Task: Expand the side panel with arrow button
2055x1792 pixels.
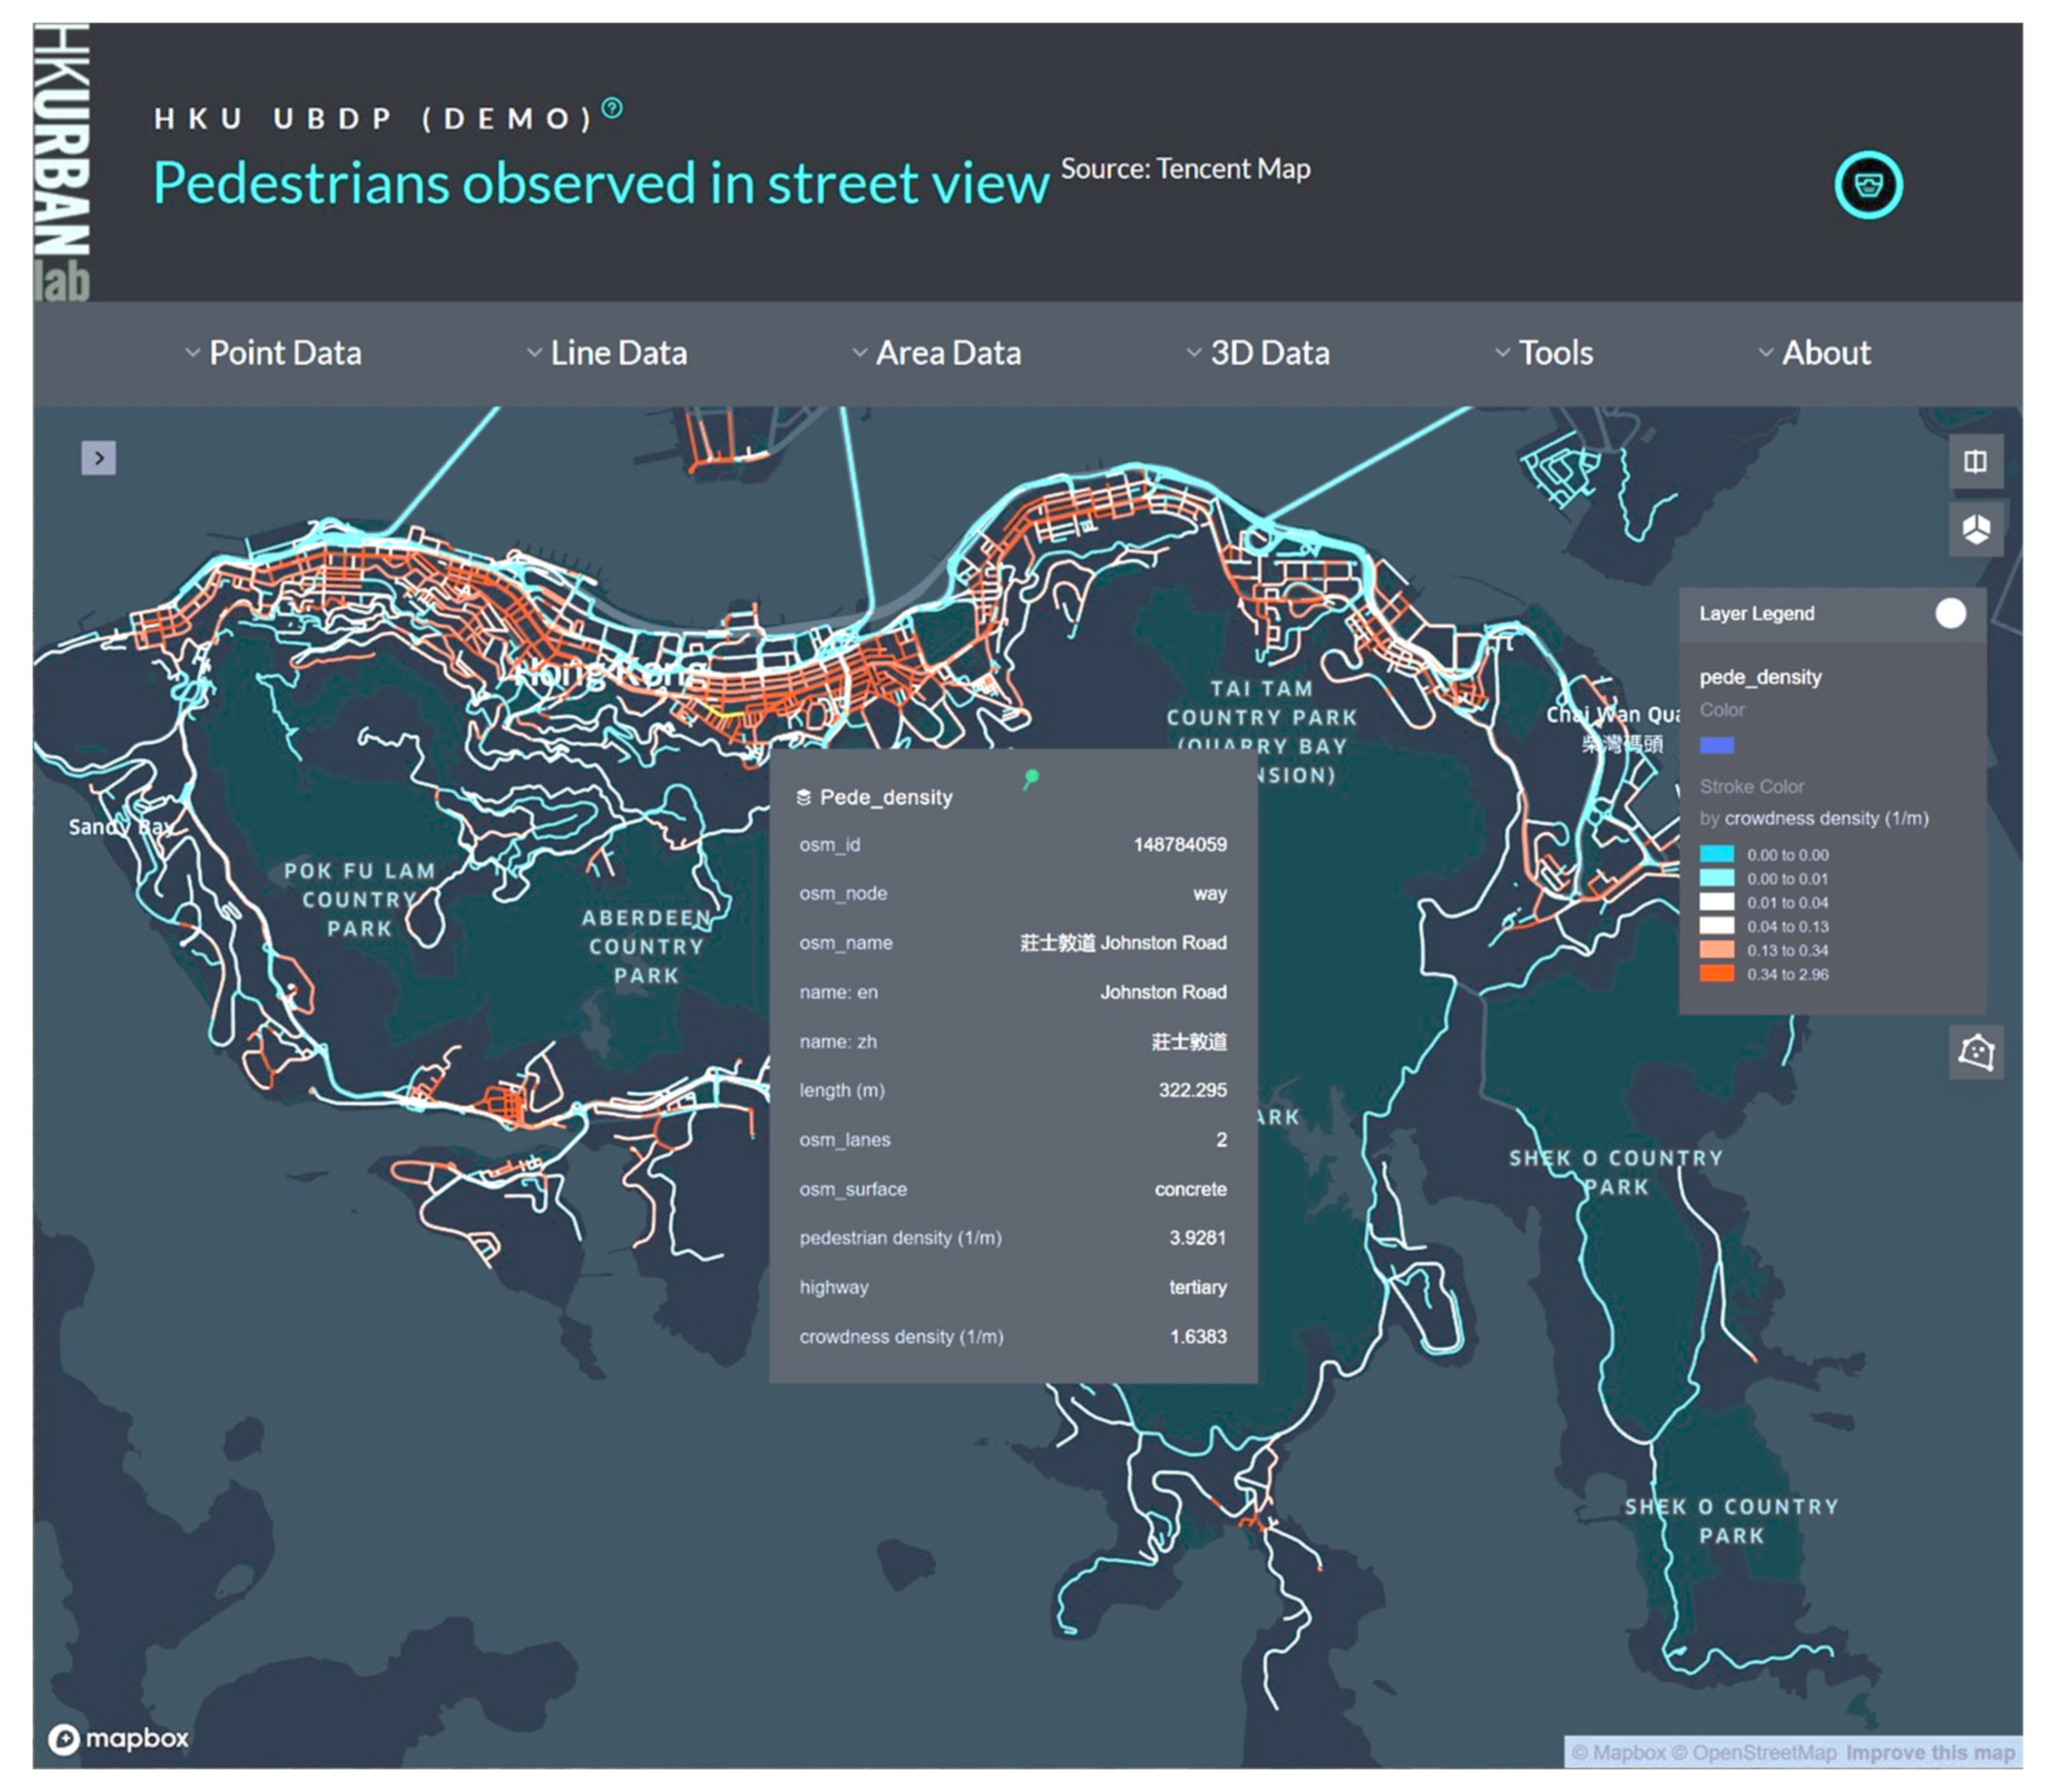Action: (98, 458)
